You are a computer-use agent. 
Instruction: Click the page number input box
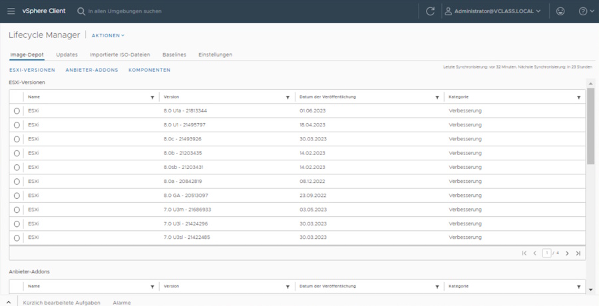pos(546,253)
